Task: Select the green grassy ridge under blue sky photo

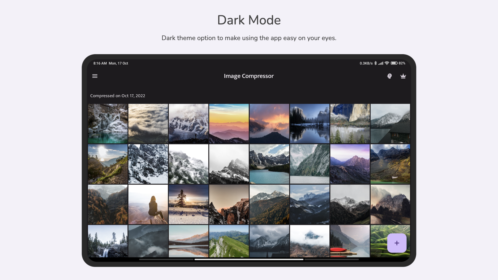Action: coord(229,241)
